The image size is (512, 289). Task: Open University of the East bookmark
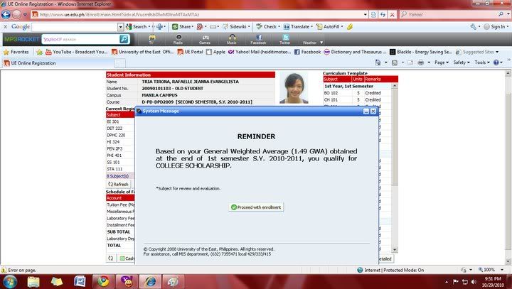pos(142,52)
